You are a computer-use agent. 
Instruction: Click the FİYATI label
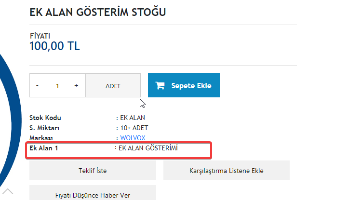click(x=40, y=36)
